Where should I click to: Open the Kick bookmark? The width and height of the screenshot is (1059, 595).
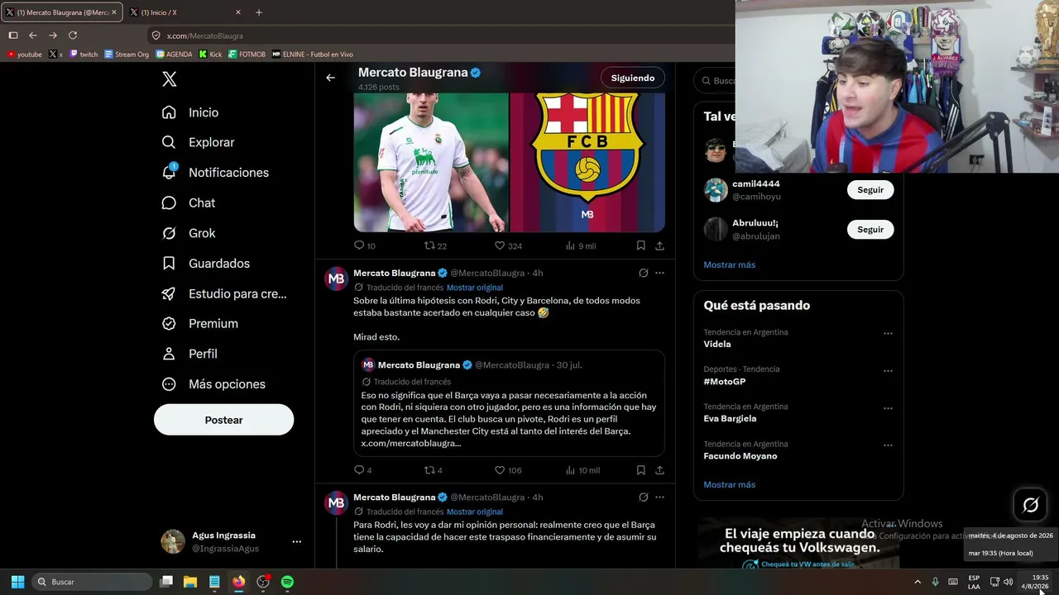point(210,55)
